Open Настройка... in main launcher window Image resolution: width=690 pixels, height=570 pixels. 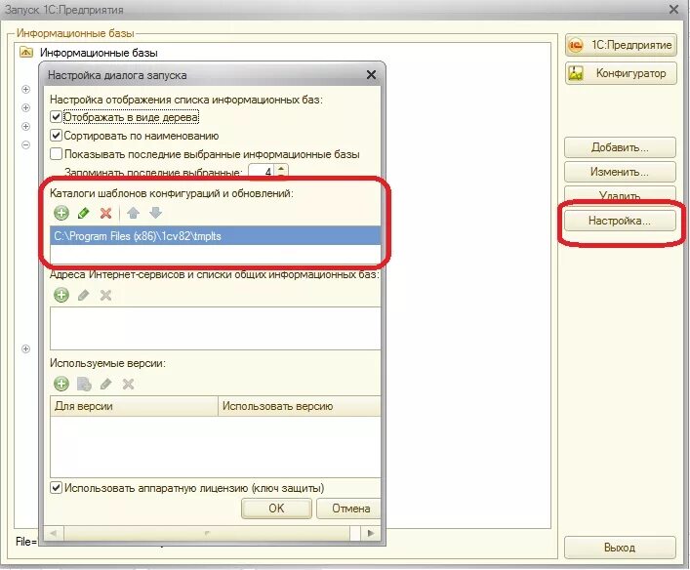coord(620,221)
